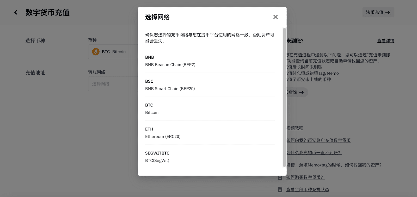
Task: Close the 选择网络 dialog
Action: [275, 17]
